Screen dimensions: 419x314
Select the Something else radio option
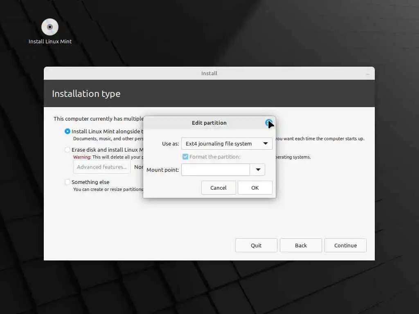tap(68, 182)
